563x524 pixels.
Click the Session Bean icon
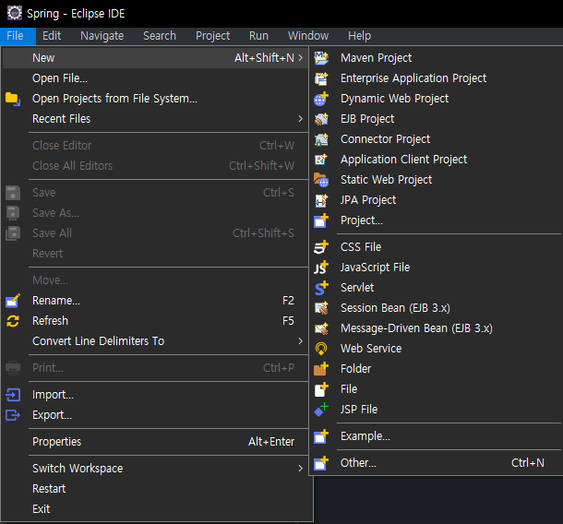321,308
